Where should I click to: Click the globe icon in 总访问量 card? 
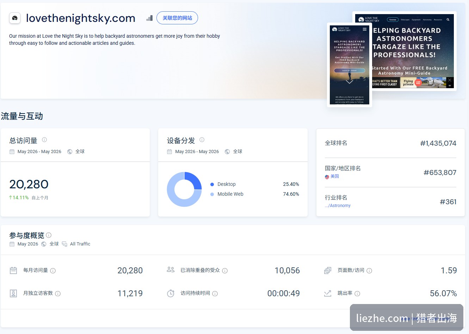(x=70, y=152)
